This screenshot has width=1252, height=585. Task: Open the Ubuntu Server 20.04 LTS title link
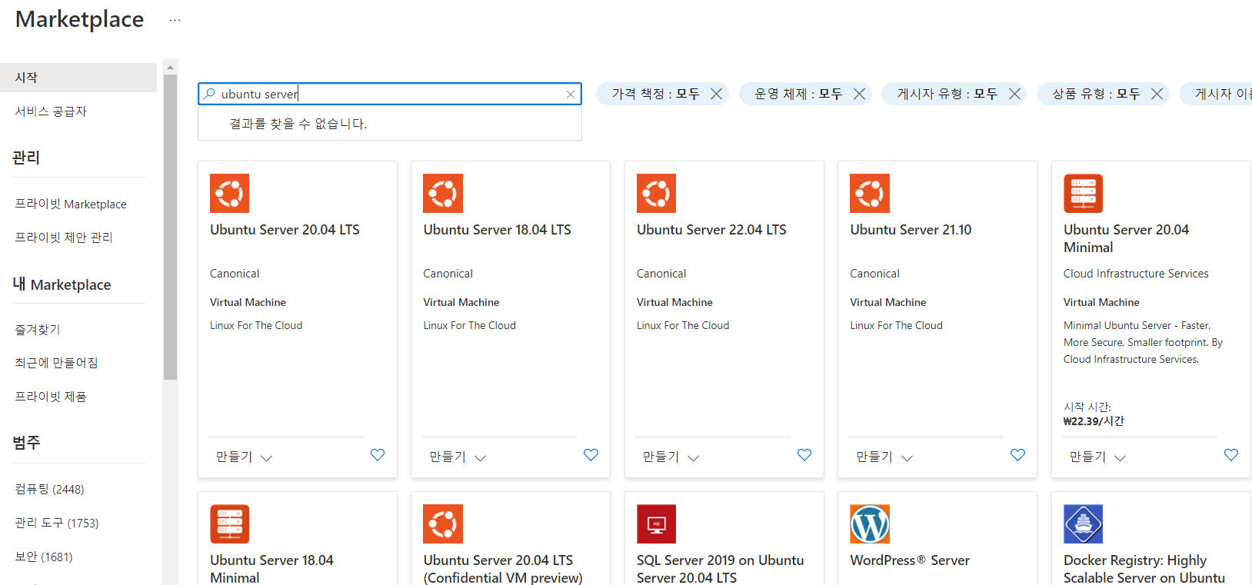click(x=285, y=230)
